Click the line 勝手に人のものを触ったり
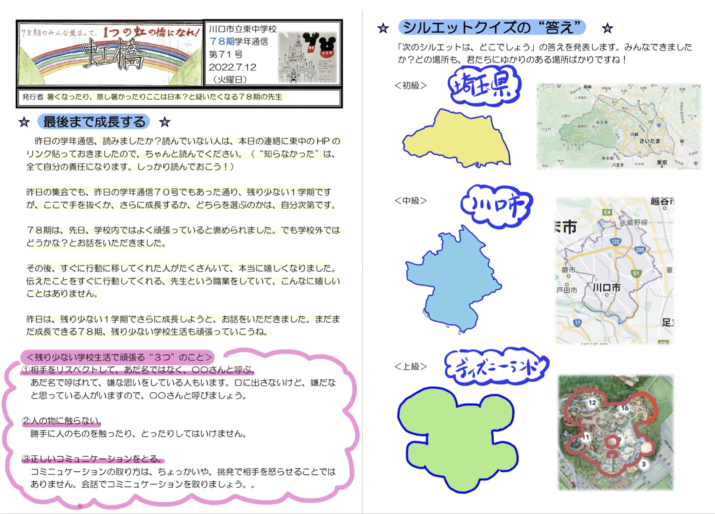Screen dimensions: 715x514 click(x=138, y=433)
